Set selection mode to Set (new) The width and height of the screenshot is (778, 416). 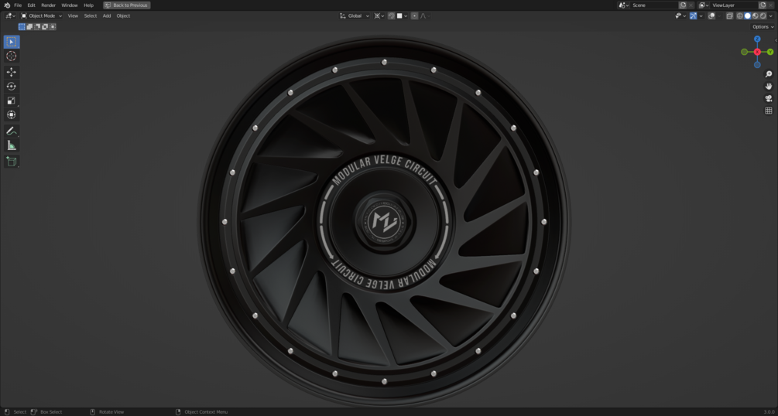22,27
